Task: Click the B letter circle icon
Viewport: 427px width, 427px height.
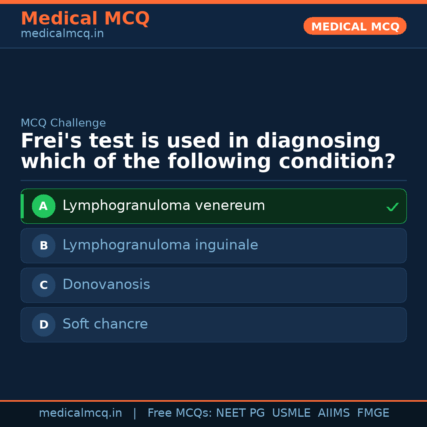Action: [43, 246]
